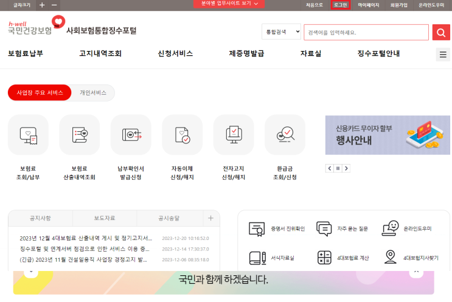Screen dimensions: 452x302
Task: Open 자동이체 신청/해지 service icon
Action: click(182, 135)
